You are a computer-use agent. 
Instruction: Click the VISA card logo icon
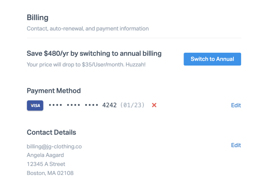pyautogui.click(x=35, y=105)
